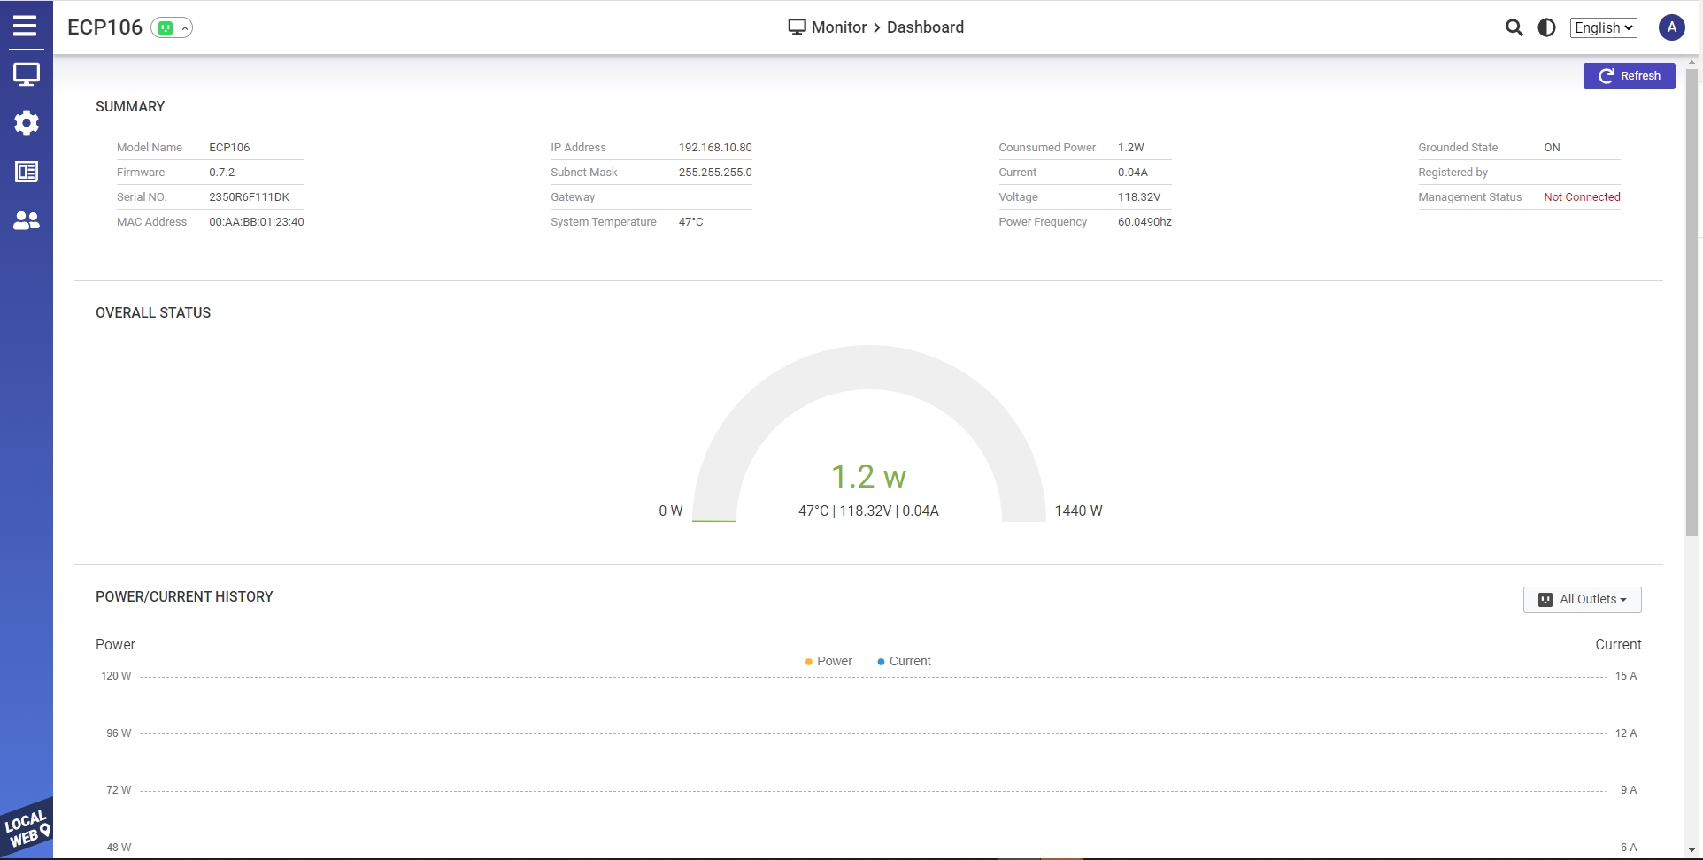The image size is (1703, 860).
Task: Open the Settings gear in sidebar
Action: [x=26, y=123]
